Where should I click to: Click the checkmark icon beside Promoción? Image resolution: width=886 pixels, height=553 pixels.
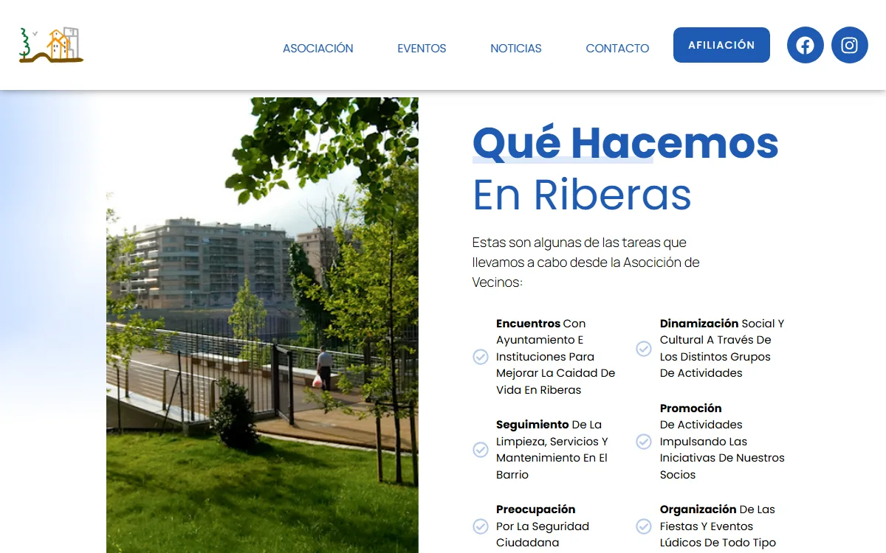click(x=644, y=442)
